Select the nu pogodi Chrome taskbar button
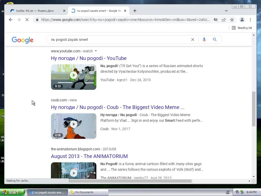Image resolution: width=261 pixels, height=196 pixels. (x=47, y=192)
